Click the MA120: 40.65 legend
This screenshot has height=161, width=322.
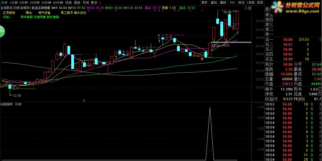[133, 8]
